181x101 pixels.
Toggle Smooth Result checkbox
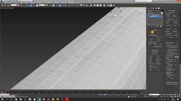click(166, 52)
